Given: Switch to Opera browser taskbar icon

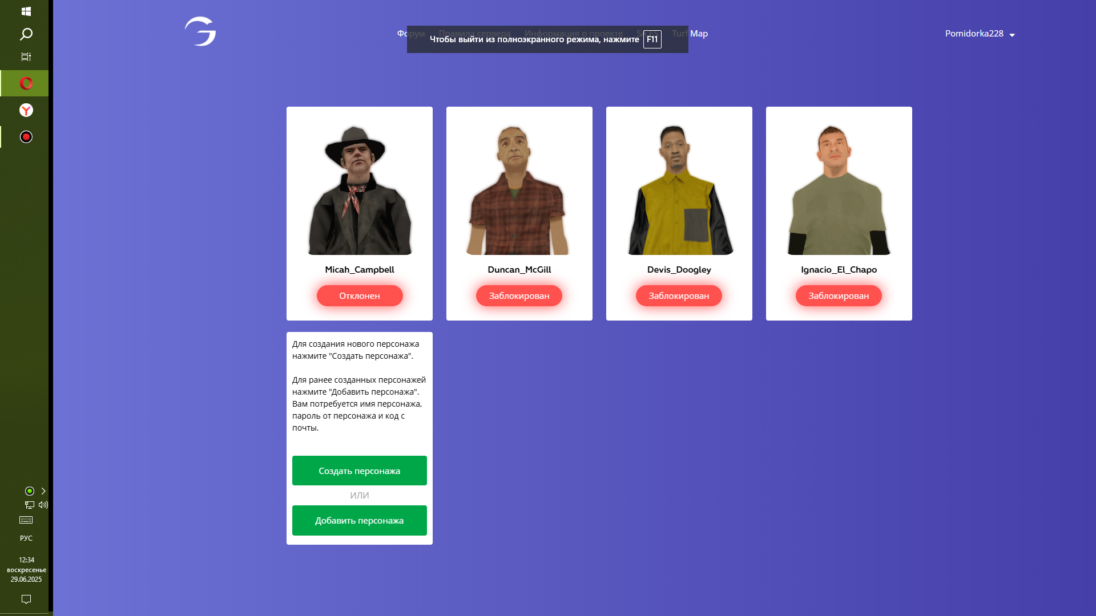Looking at the screenshot, I should coord(26,83).
